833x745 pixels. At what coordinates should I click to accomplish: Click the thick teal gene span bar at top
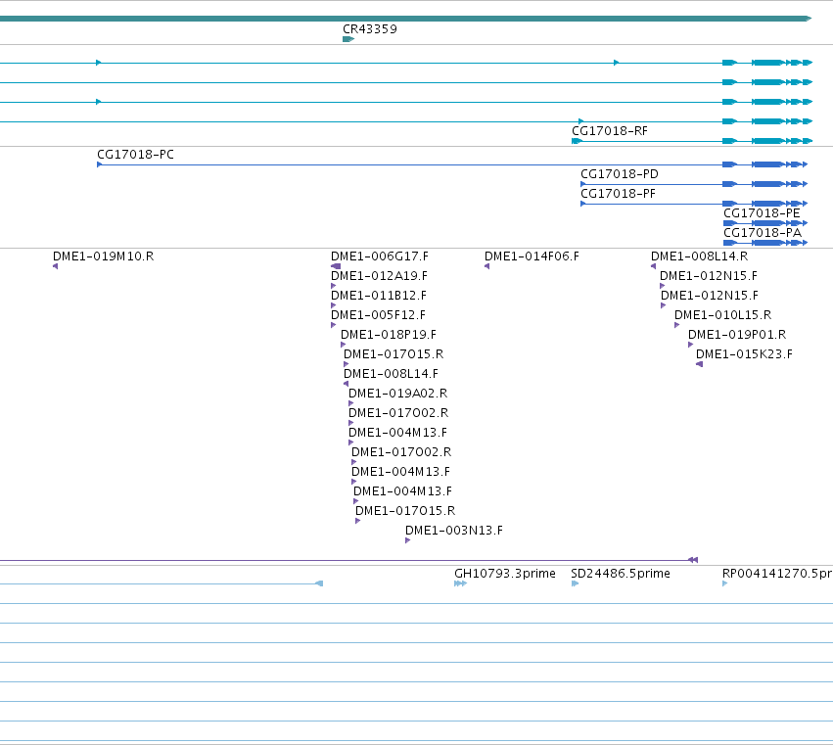406,19
